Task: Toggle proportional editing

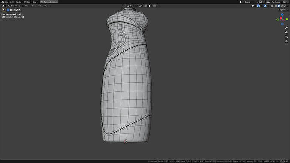Action: tap(154, 6)
